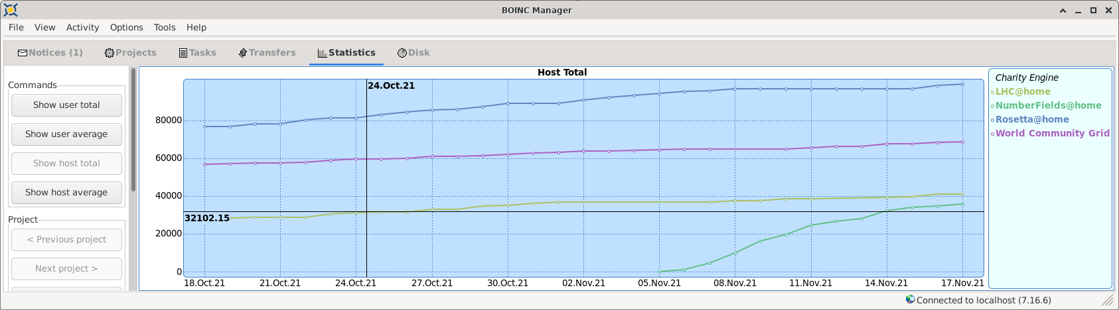
Task: Switch to the Notices (1) tab
Action: [50, 53]
